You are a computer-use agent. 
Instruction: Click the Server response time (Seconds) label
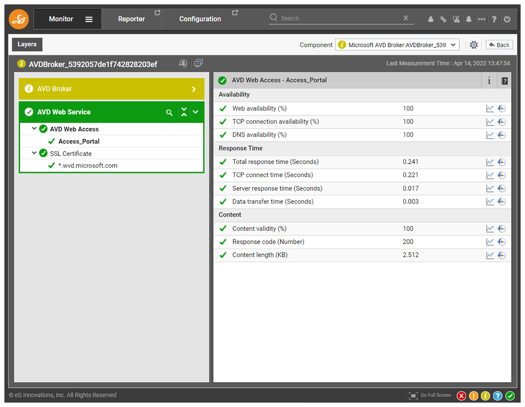pos(277,189)
